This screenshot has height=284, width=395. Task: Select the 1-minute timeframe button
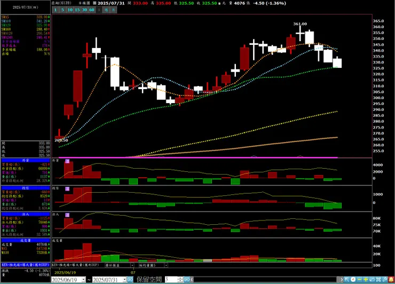pyautogui.click(x=56, y=10)
